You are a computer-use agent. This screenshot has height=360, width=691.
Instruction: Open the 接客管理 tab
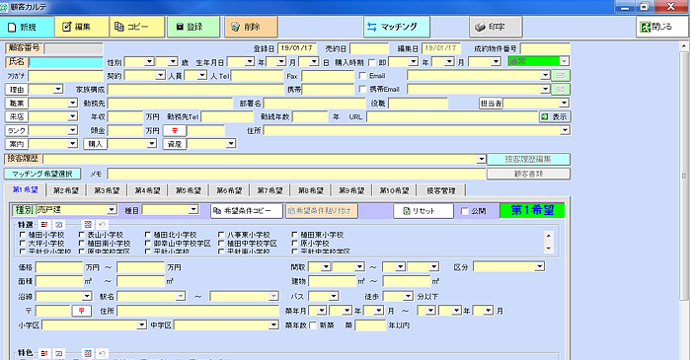[440, 190]
